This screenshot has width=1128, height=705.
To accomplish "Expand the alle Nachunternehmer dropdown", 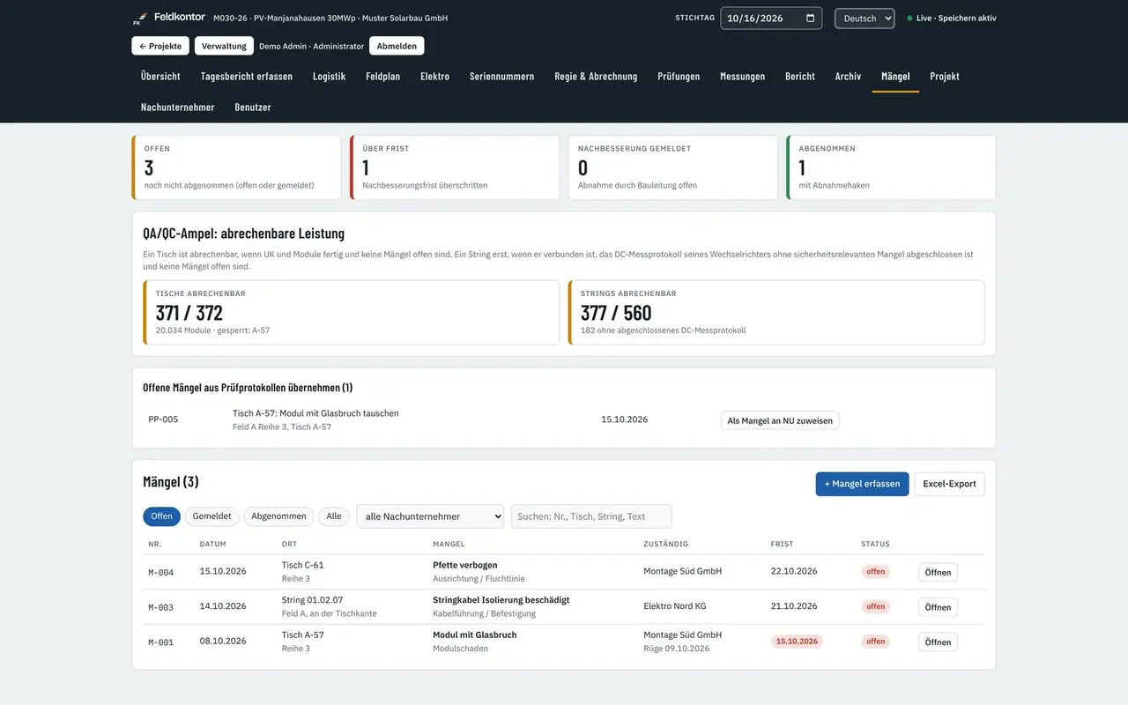I will (x=430, y=516).
